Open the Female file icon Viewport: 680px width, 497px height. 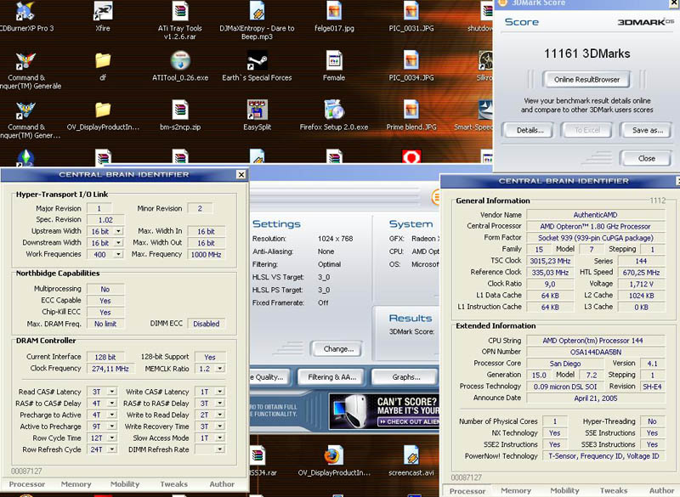(334, 66)
